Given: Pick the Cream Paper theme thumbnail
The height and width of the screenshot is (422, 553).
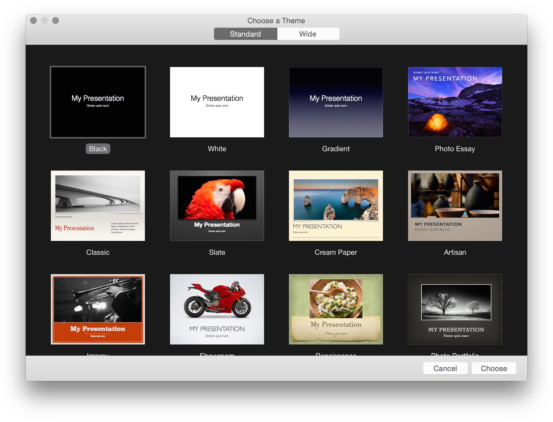Looking at the screenshot, I should [x=336, y=206].
